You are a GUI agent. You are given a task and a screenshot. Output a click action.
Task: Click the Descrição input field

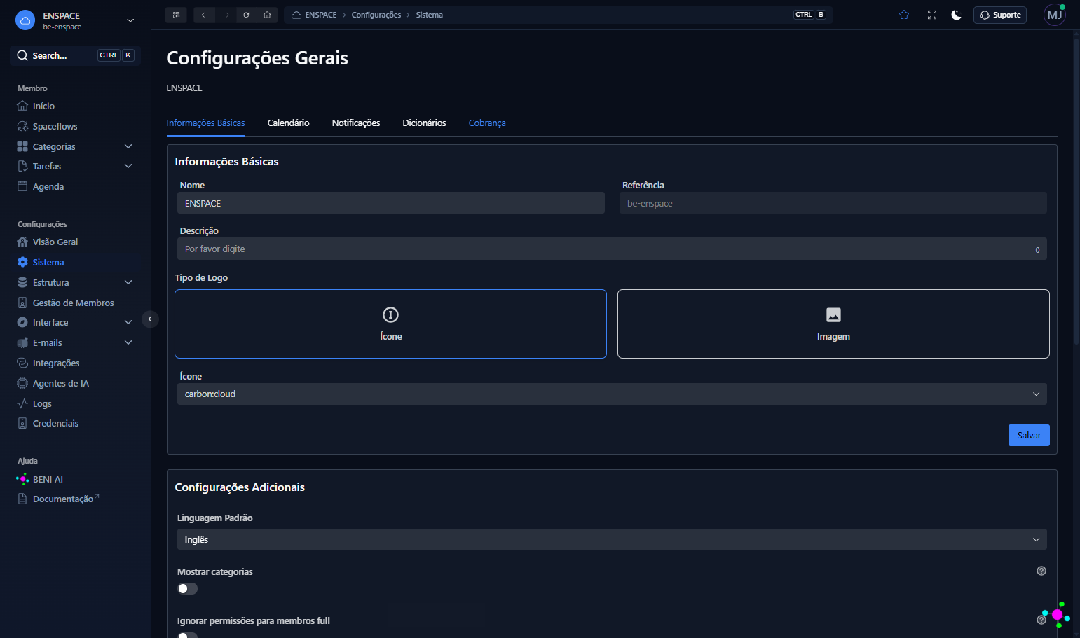612,249
